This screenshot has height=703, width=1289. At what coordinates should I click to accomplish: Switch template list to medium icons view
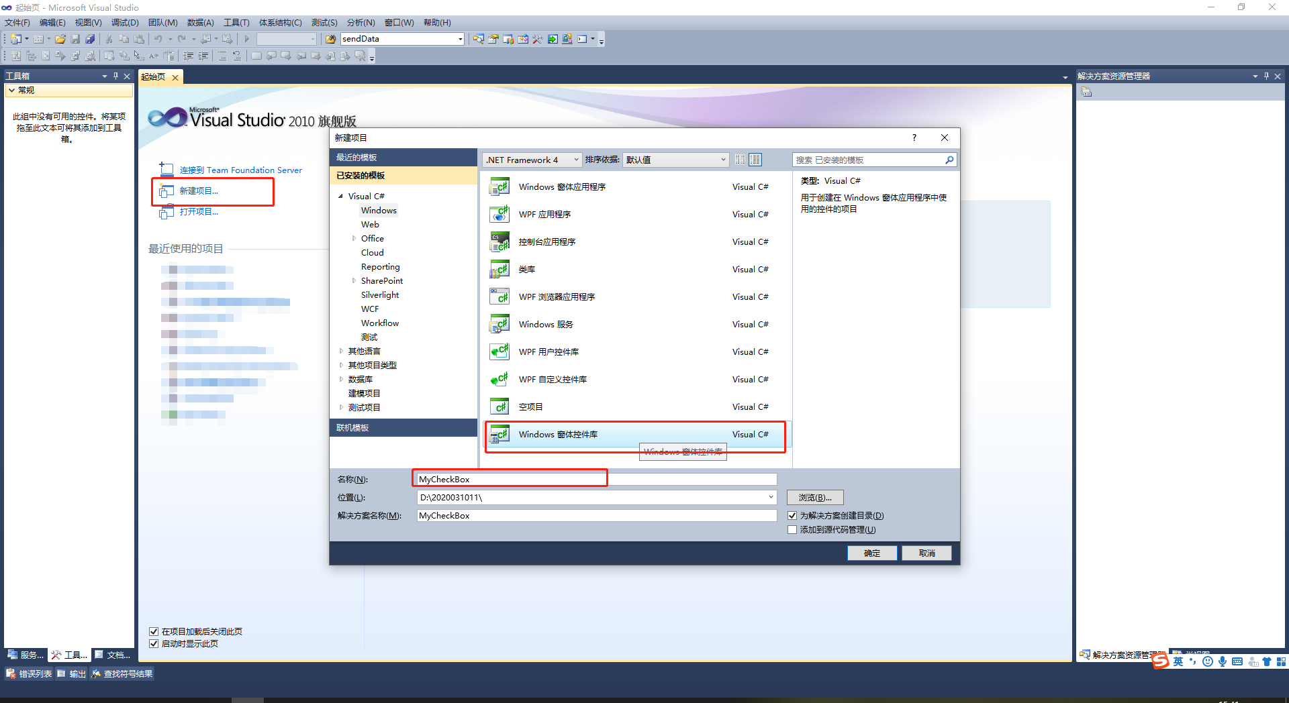pyautogui.click(x=755, y=160)
